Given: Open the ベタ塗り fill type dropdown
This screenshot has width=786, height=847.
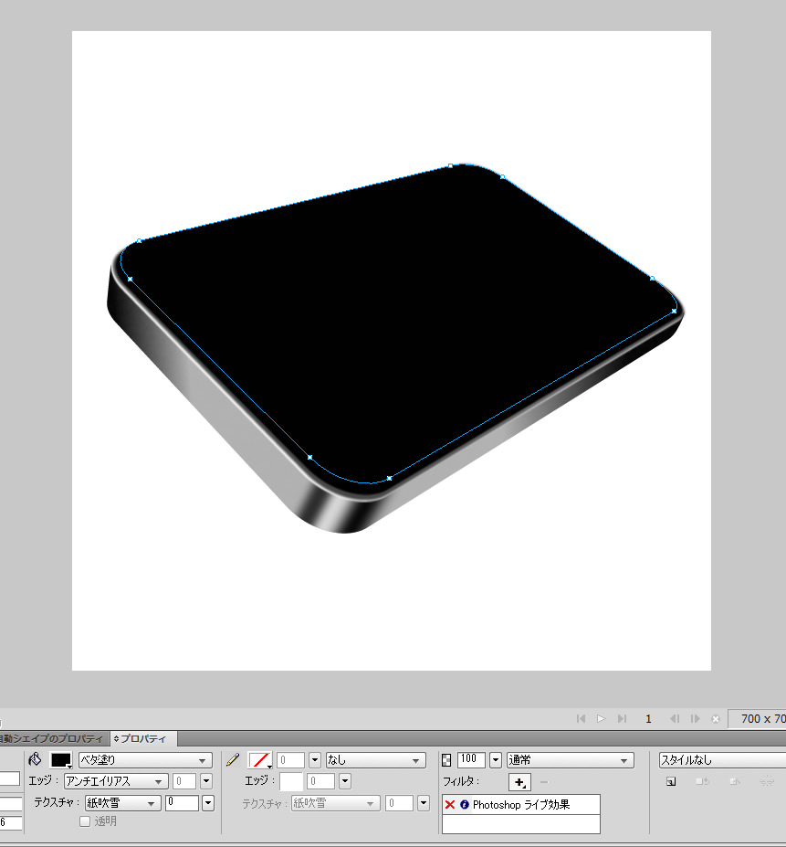Looking at the screenshot, I should (x=144, y=760).
